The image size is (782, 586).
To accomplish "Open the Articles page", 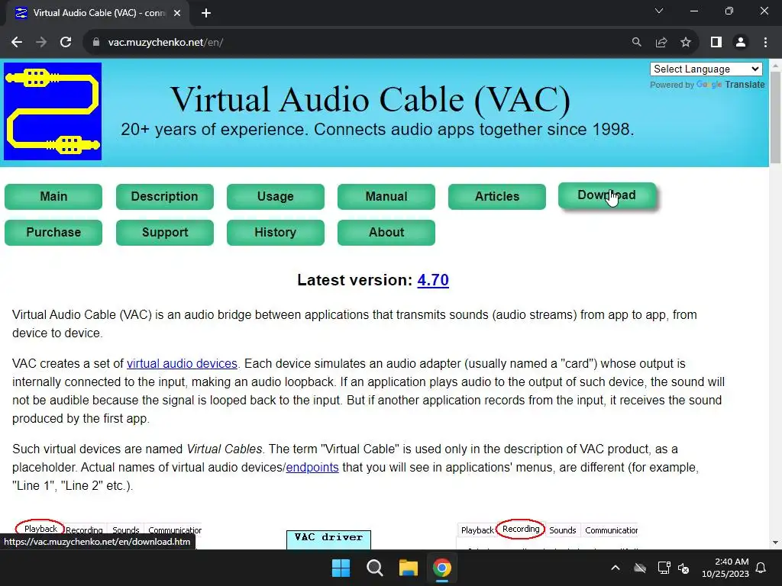I will pos(496,196).
